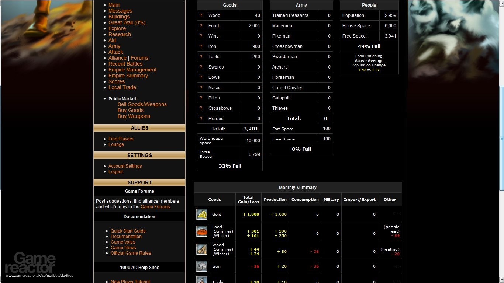The image size is (504, 283).
Task: Click the Logout link
Action: tap(115, 172)
